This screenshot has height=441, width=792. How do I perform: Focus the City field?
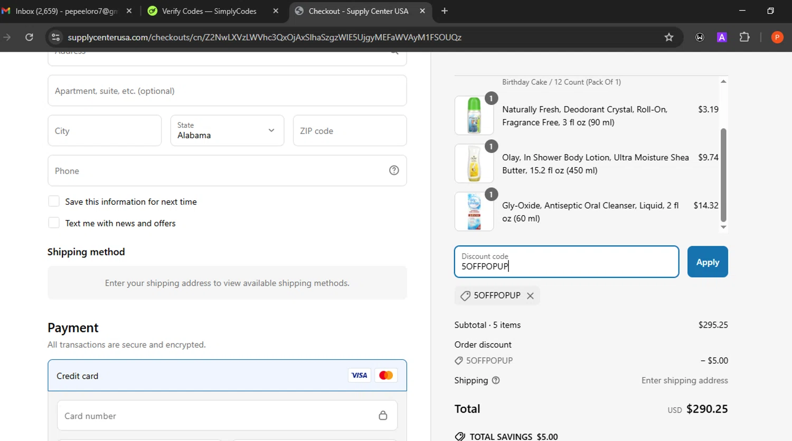(105, 130)
